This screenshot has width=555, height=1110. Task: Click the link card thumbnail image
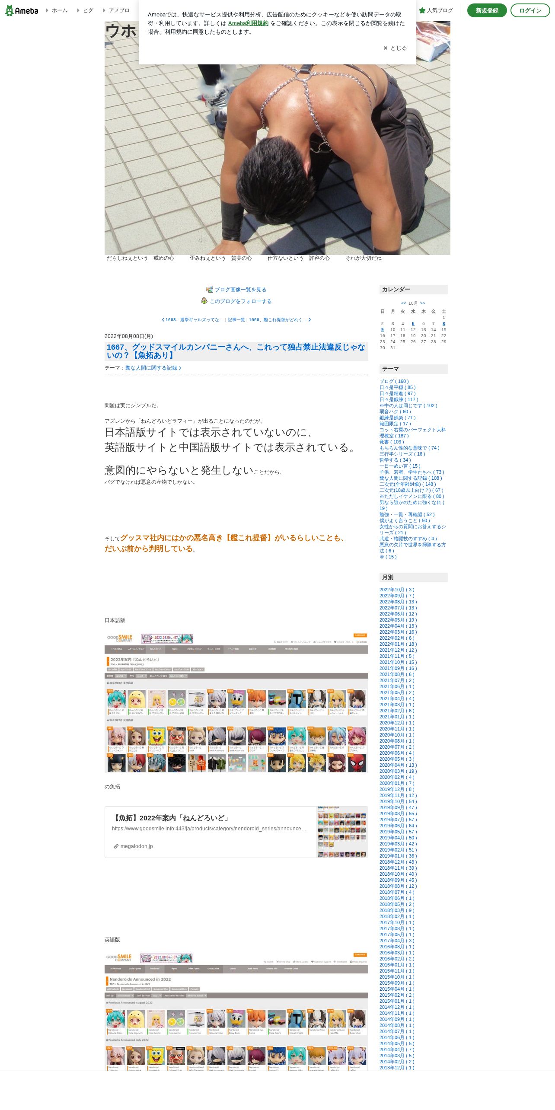pos(342,832)
